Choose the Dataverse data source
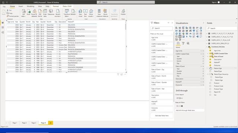 pyautogui.click(x=51, y=12)
